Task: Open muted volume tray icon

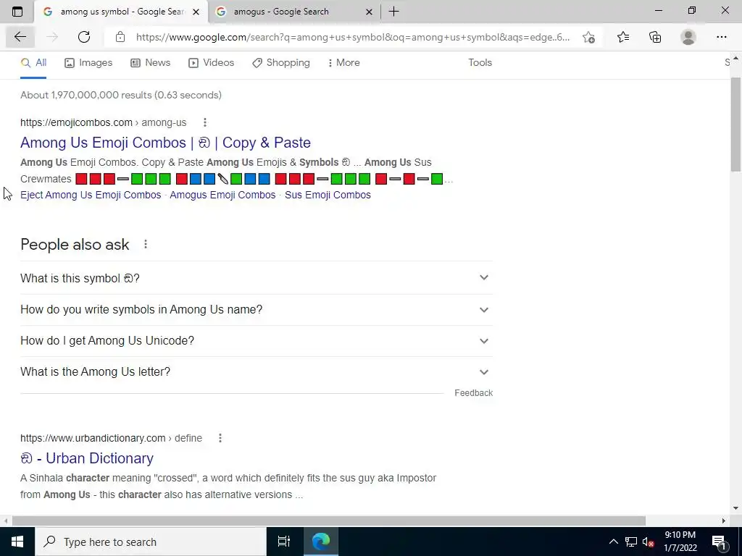Action: click(x=648, y=542)
